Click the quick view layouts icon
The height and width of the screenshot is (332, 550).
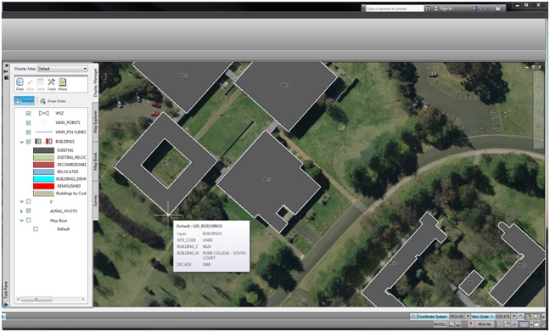451,324
